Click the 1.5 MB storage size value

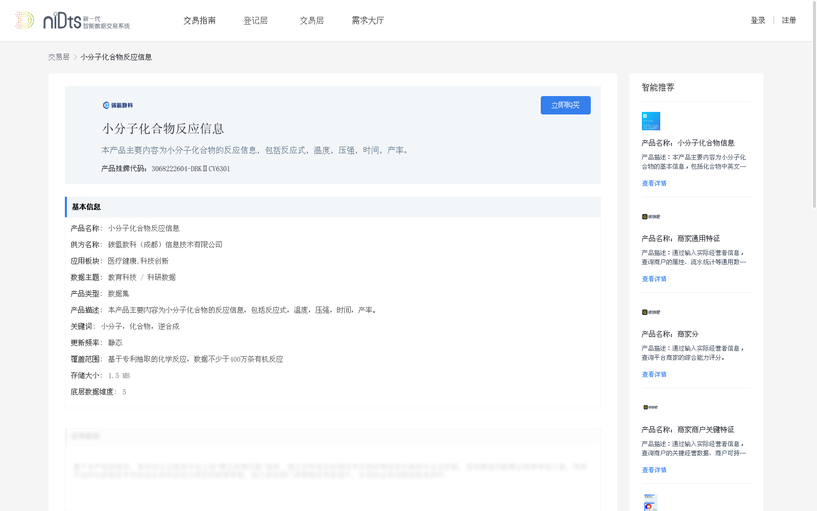click(x=119, y=376)
